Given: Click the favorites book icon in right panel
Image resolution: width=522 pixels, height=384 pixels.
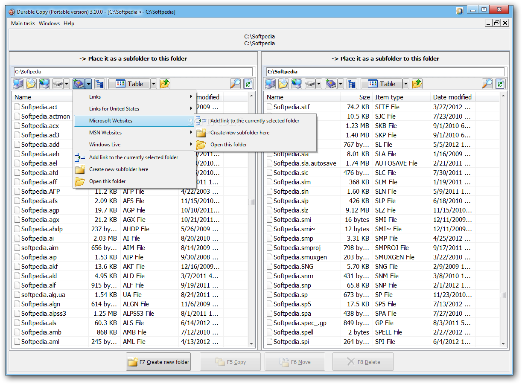Looking at the screenshot, I should (x=331, y=84).
